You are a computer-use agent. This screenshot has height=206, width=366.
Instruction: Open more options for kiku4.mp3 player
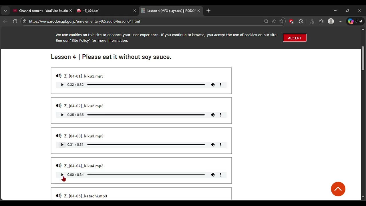[220, 175]
